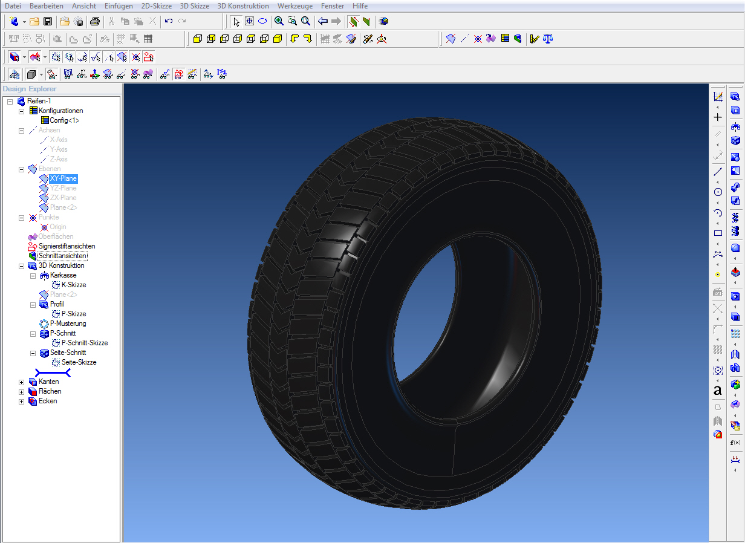Select the P-Musterung feature
Image resolution: width=745 pixels, height=543 pixels.
(68, 324)
